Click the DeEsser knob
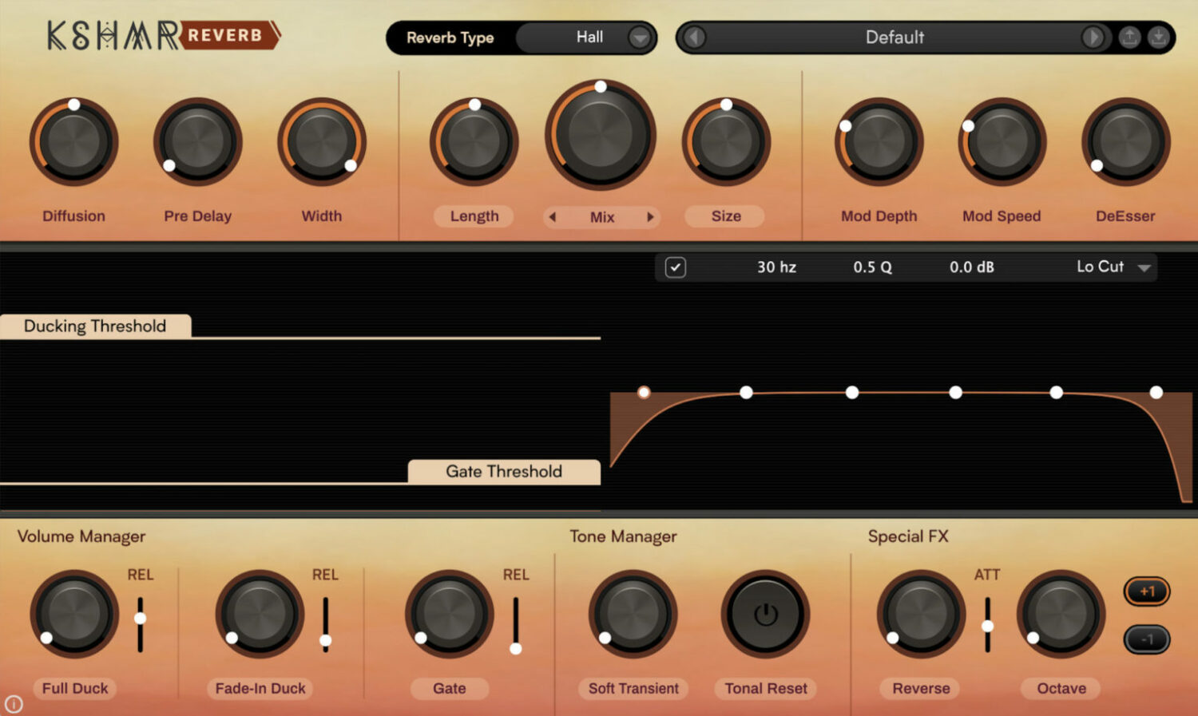 click(1125, 142)
